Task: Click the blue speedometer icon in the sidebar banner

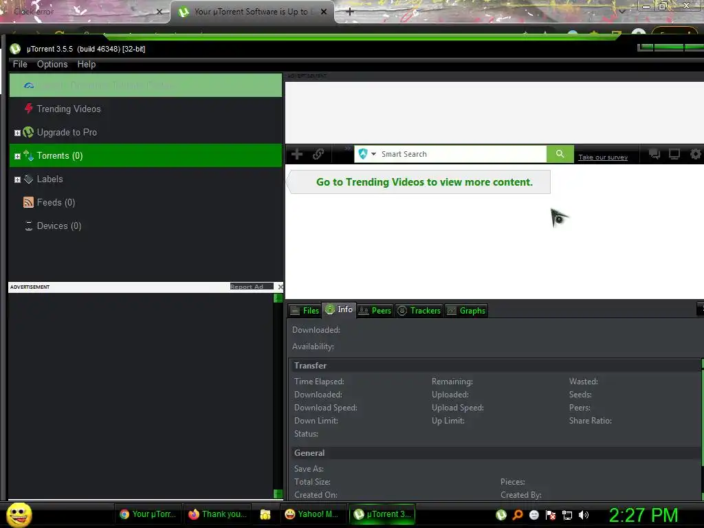Action: click(29, 85)
